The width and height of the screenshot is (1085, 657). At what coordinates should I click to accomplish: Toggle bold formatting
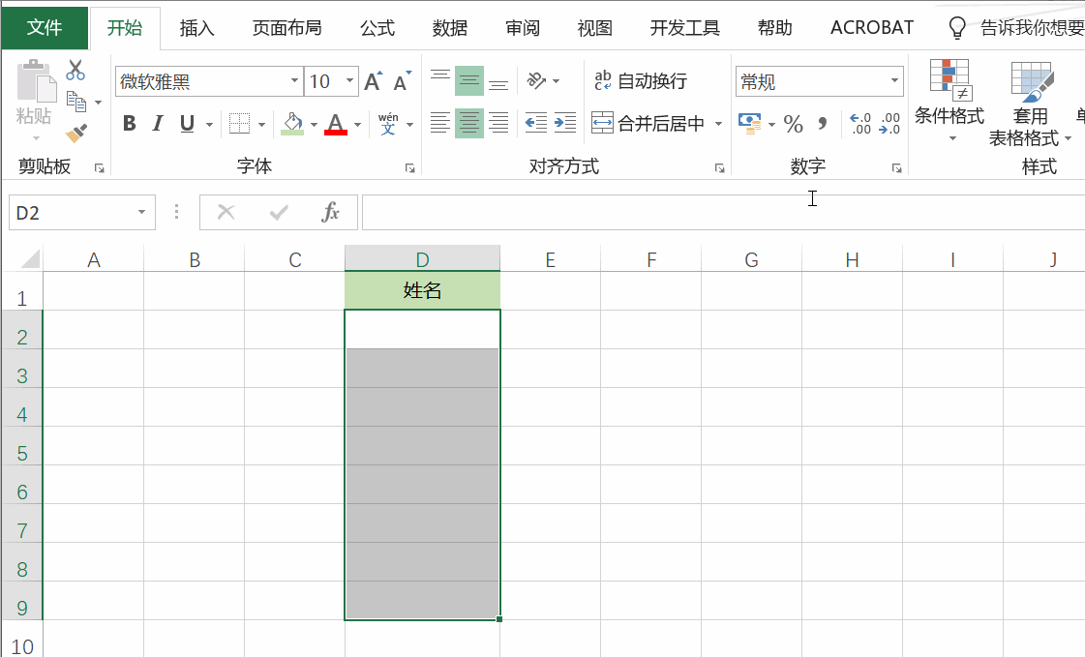pos(129,123)
